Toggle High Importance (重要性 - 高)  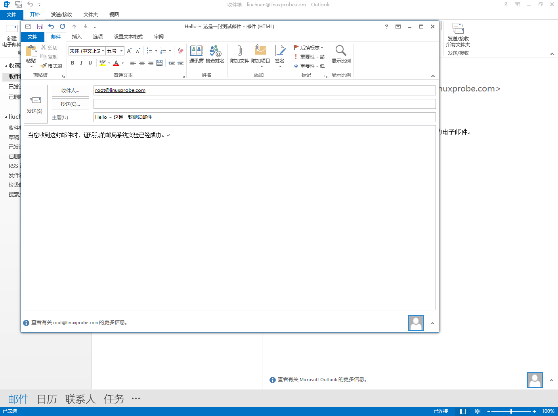coord(310,57)
